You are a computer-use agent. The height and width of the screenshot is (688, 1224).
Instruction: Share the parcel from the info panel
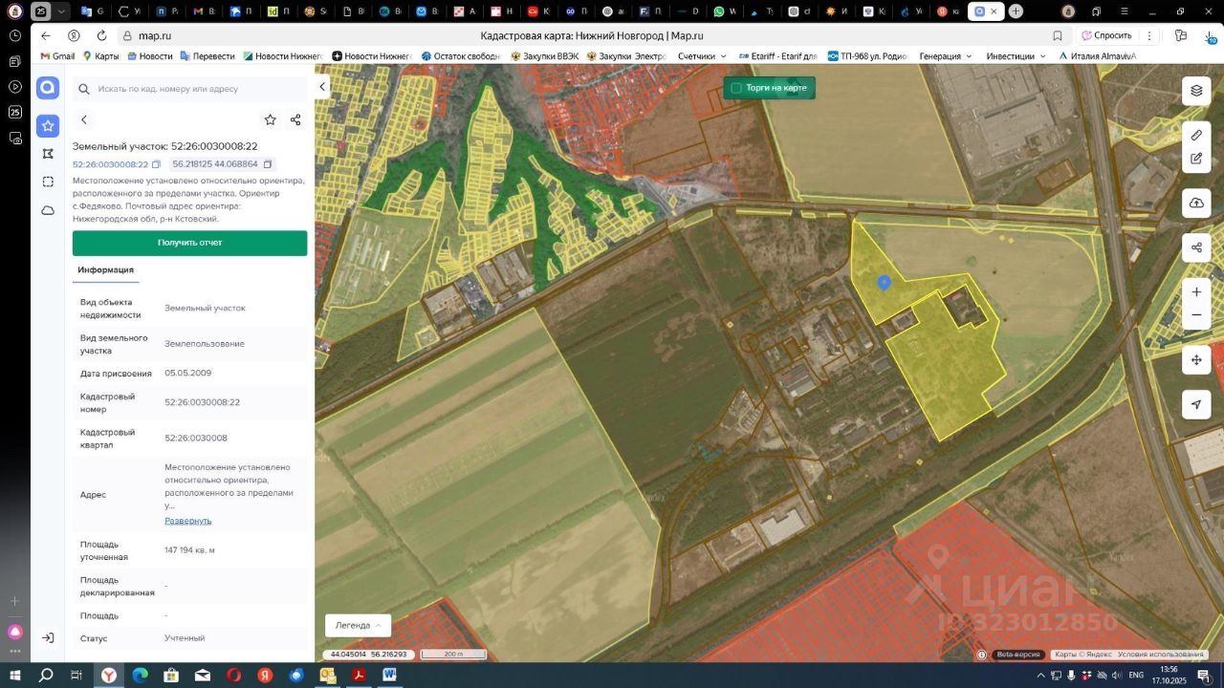tap(295, 119)
